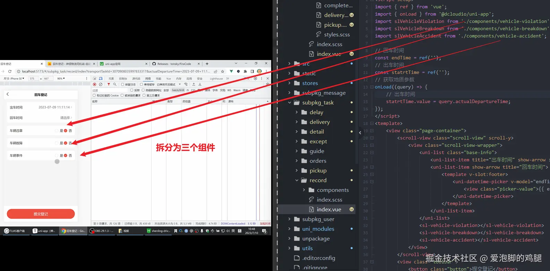
Task: Click the 过滤 filter input field
Action: [110, 90]
